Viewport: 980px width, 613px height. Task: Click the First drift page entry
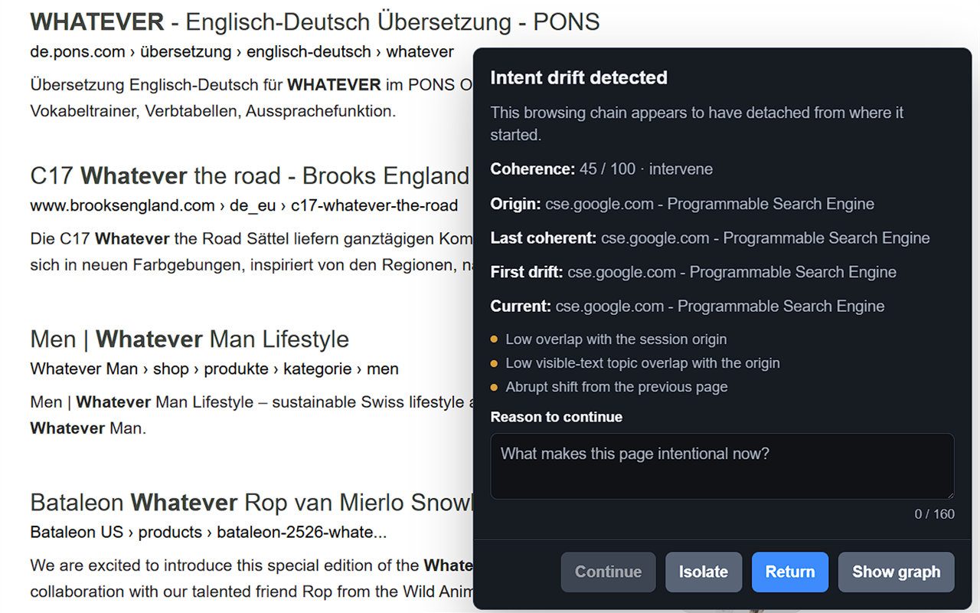694,272
